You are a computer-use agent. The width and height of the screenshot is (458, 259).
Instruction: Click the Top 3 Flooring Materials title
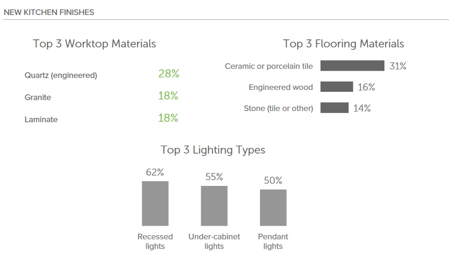pos(343,44)
